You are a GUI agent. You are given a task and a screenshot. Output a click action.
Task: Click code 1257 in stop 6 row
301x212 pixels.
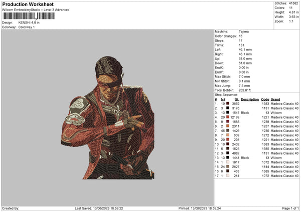click(x=265, y=126)
